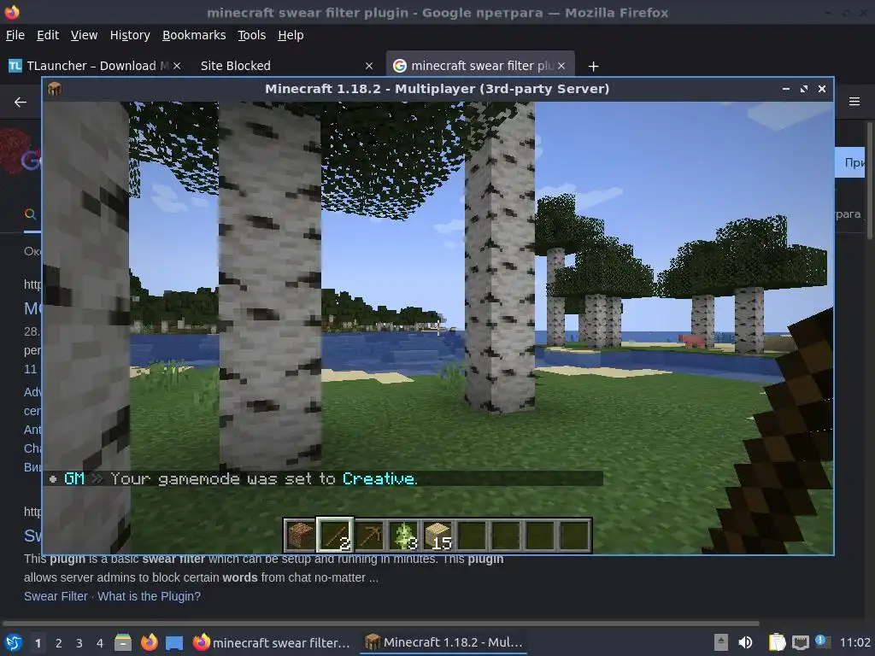Click the Firefox vertical scrollbar
Image resolution: width=875 pixels, height=656 pixels.
pos(869,181)
